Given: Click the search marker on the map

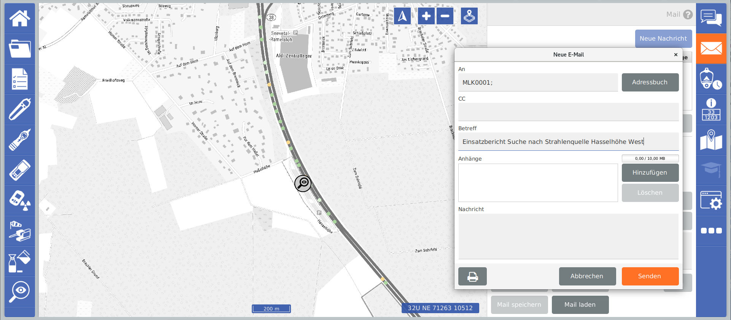Looking at the screenshot, I should click(x=303, y=183).
